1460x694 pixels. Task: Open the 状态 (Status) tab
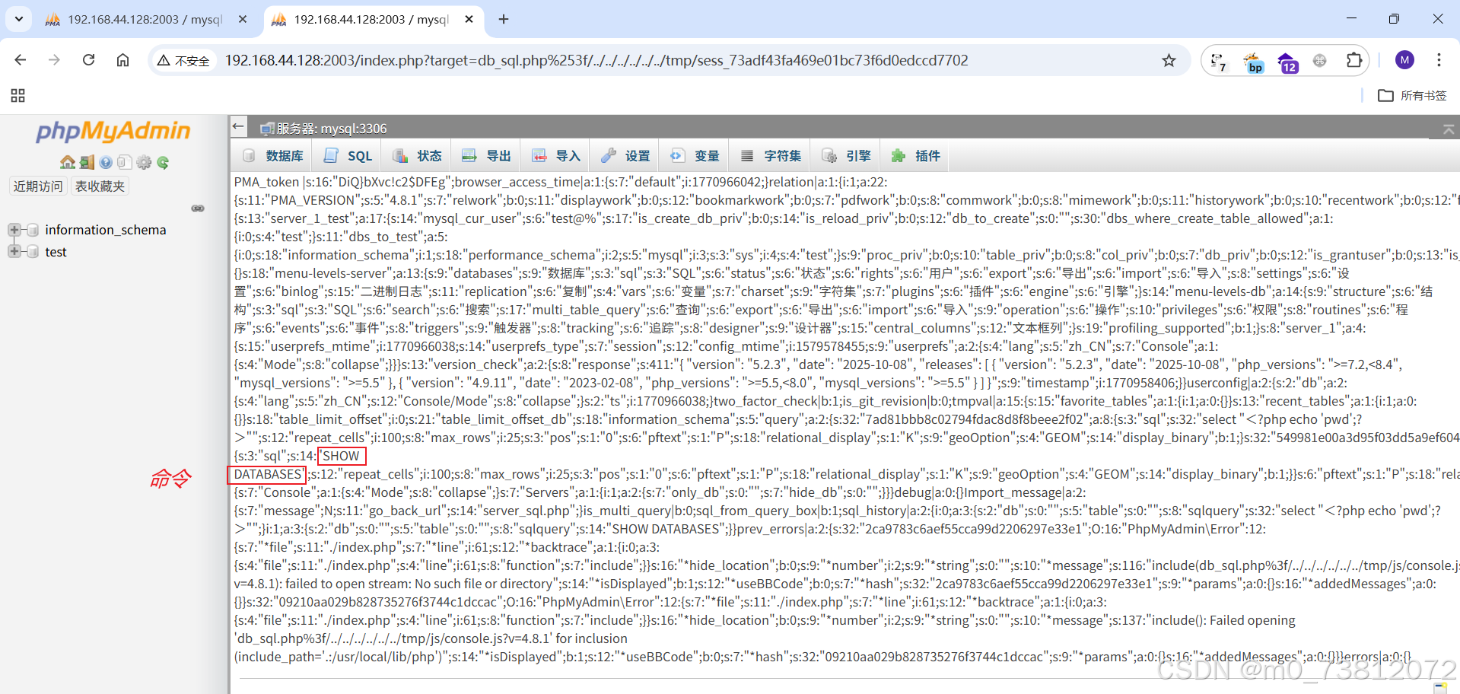click(x=417, y=156)
